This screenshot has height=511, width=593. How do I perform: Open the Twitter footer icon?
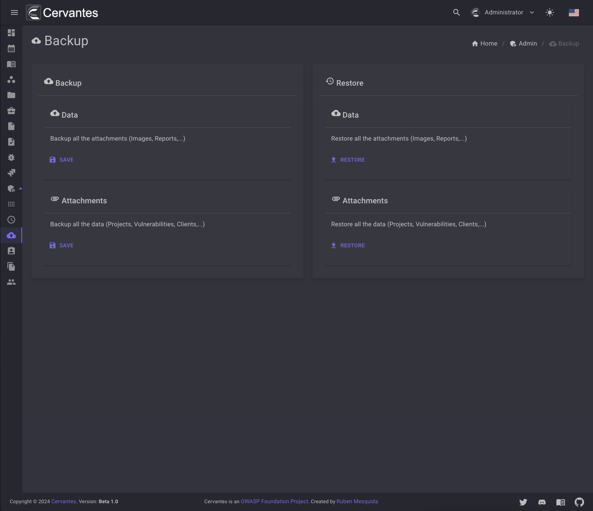click(x=523, y=502)
